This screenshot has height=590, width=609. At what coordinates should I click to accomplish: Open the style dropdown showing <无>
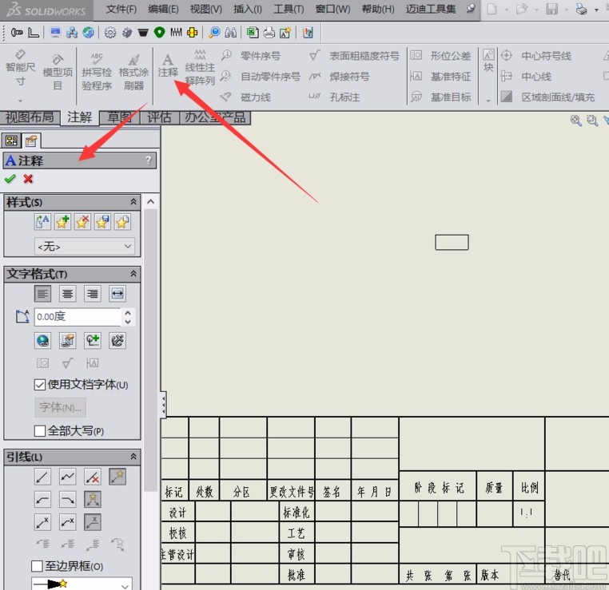84,247
